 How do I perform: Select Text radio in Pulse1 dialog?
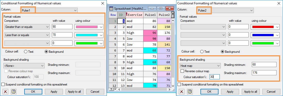click(26, 52)
